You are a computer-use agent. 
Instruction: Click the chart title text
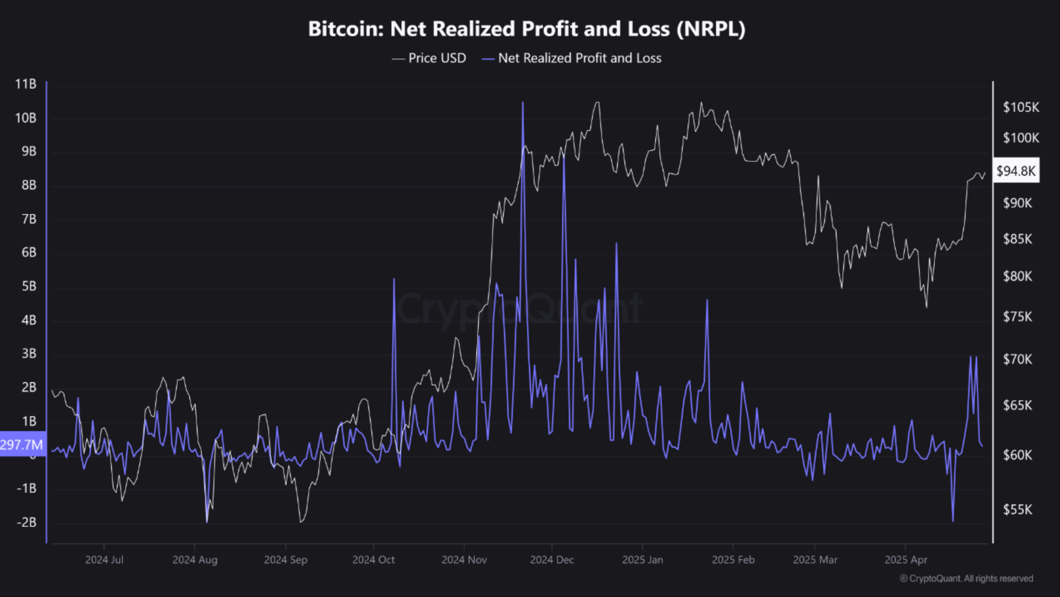(527, 29)
